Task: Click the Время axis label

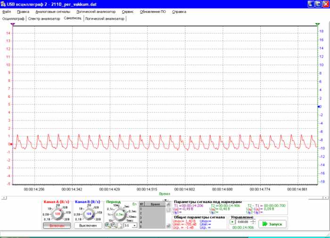Action: click(165, 194)
